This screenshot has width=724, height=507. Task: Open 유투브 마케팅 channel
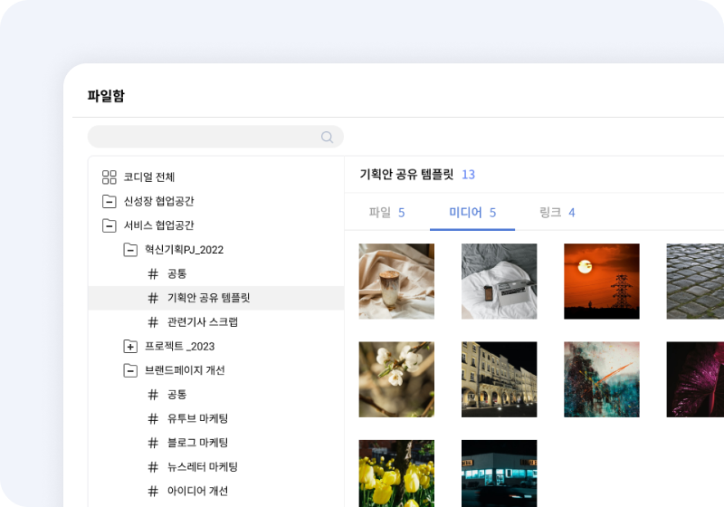(197, 418)
